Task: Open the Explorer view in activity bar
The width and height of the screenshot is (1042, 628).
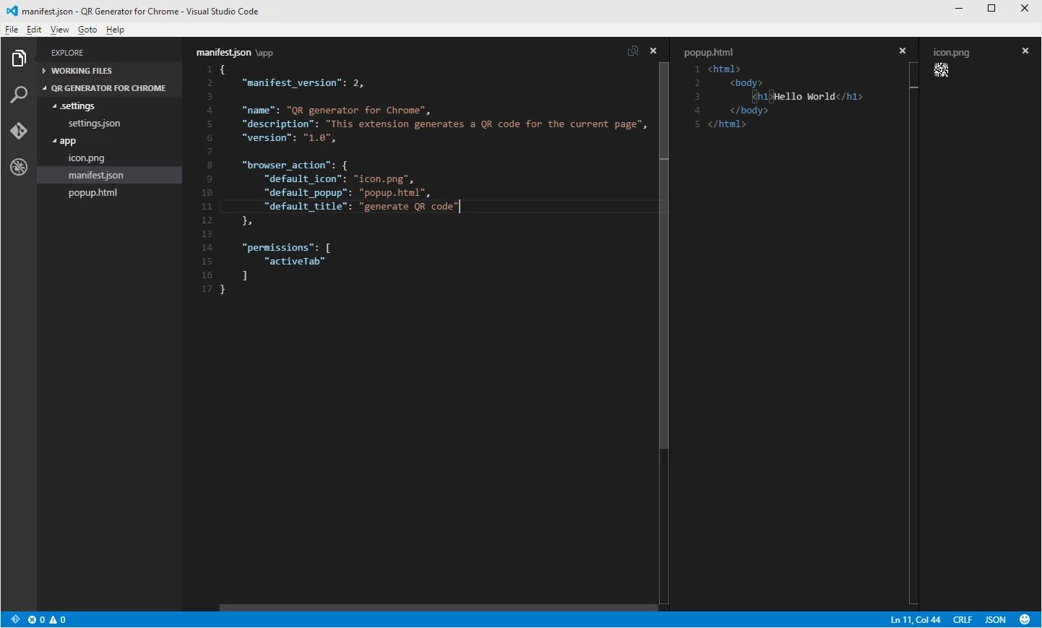Action: tap(19, 59)
